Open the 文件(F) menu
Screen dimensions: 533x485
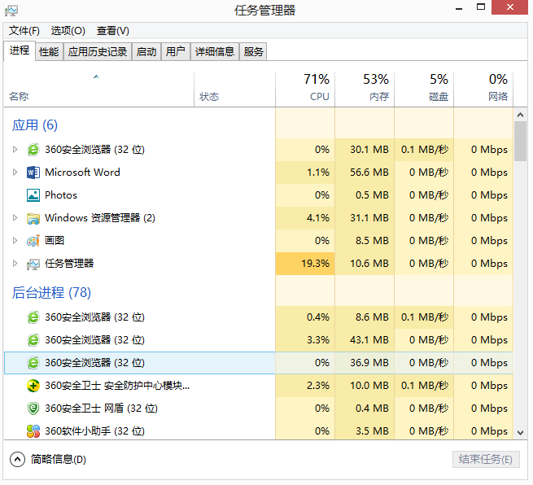(24, 31)
